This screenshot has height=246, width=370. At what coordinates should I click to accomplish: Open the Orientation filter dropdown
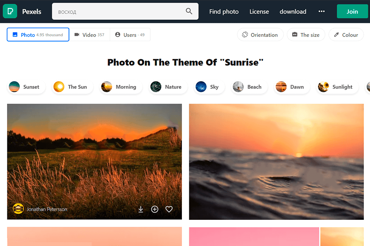click(260, 35)
